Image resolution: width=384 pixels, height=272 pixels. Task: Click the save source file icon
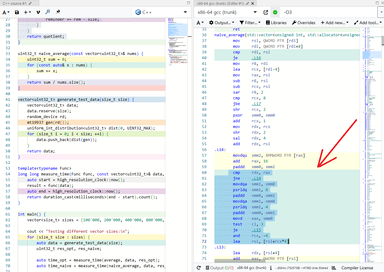pyautogui.click(x=17, y=12)
